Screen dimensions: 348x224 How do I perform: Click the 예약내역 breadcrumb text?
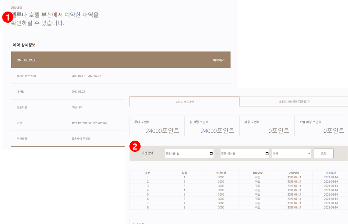[x=17, y=8]
